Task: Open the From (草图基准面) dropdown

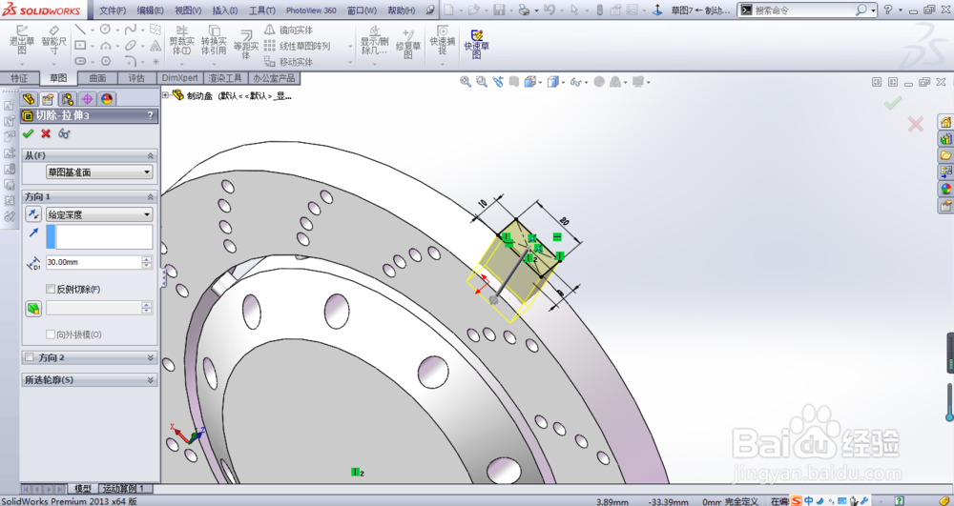Action: pyautogui.click(x=99, y=172)
